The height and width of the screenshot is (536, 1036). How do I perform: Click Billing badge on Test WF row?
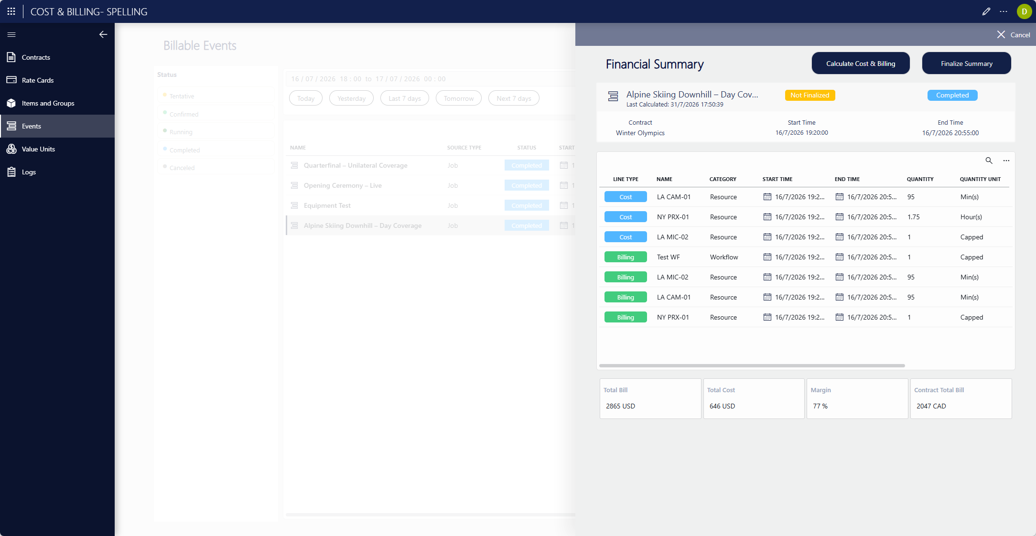626,257
